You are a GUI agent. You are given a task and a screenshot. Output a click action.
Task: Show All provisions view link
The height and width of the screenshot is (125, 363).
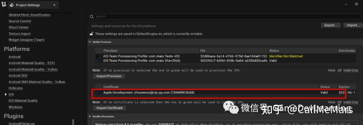pos(339,70)
